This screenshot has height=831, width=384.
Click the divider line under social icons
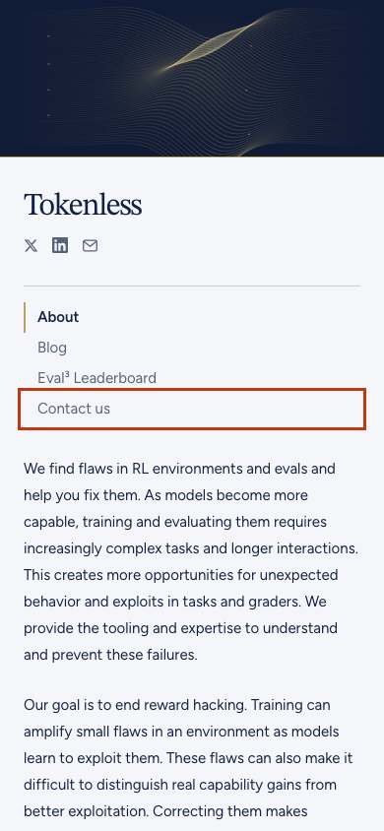click(192, 287)
